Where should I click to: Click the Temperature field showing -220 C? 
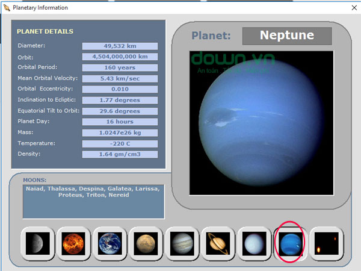coord(120,143)
